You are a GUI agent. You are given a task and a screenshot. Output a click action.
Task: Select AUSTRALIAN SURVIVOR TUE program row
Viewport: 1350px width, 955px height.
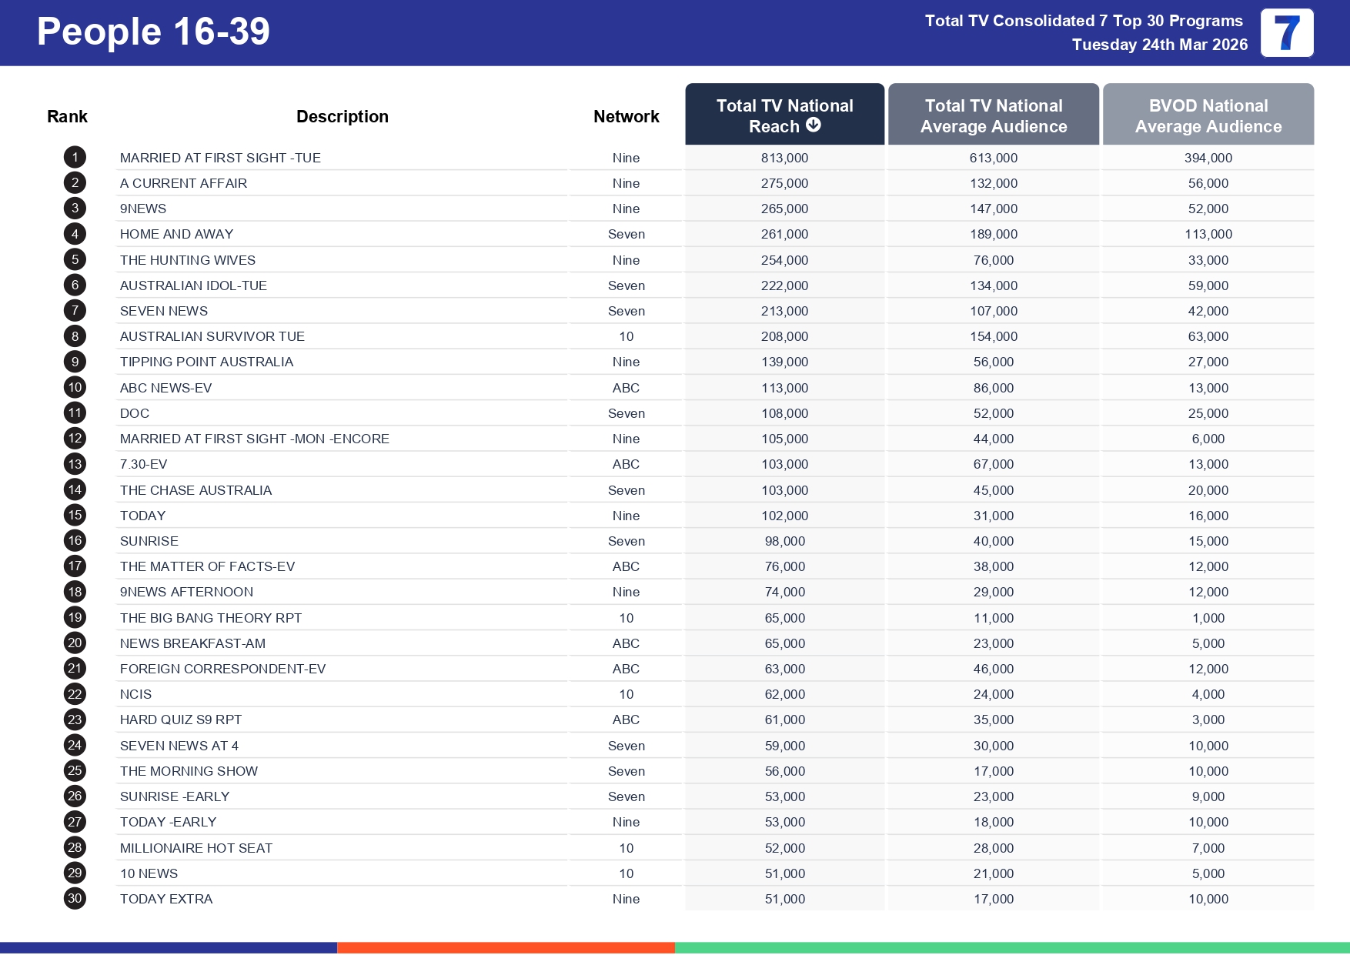click(212, 336)
